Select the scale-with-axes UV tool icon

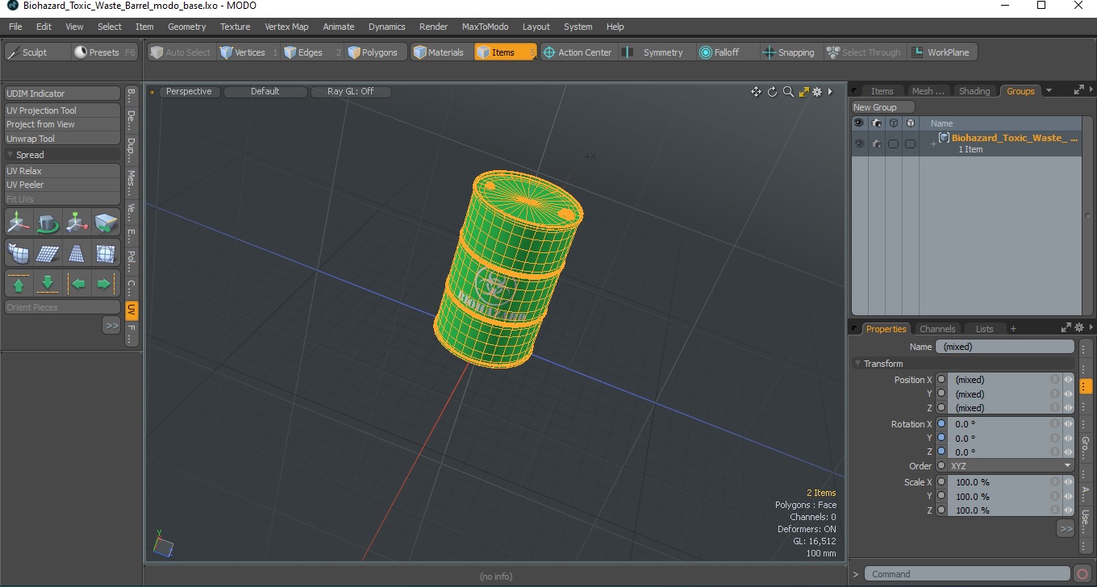pos(77,222)
